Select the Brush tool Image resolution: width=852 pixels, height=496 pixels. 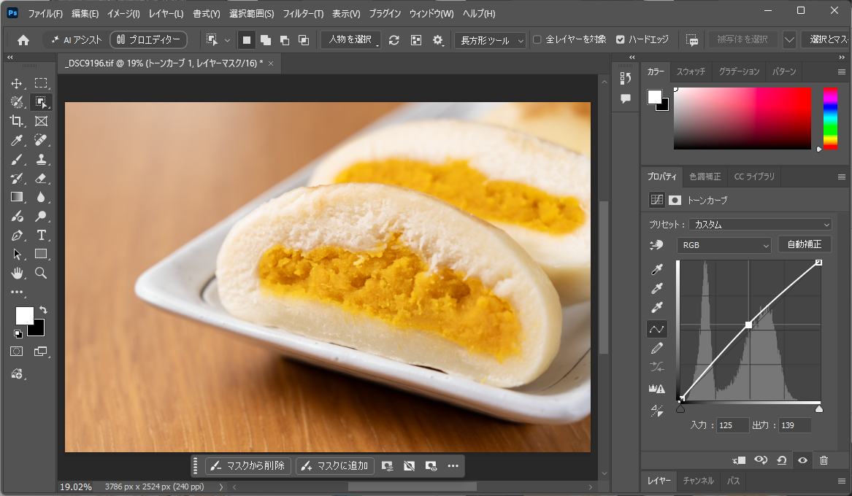click(16, 160)
